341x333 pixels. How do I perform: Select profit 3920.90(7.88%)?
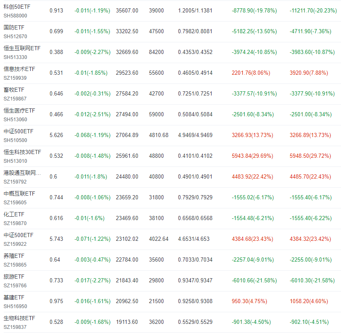tap(309, 73)
